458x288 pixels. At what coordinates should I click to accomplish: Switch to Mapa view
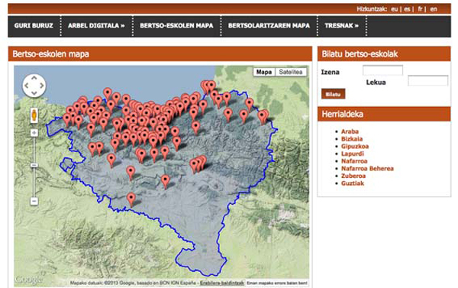pyautogui.click(x=264, y=72)
